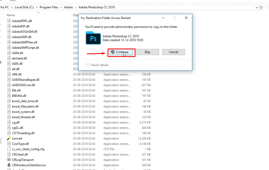Click cr_win_client_config.cfg file icon
Screen dimensions: 269x170
(x=9, y=149)
